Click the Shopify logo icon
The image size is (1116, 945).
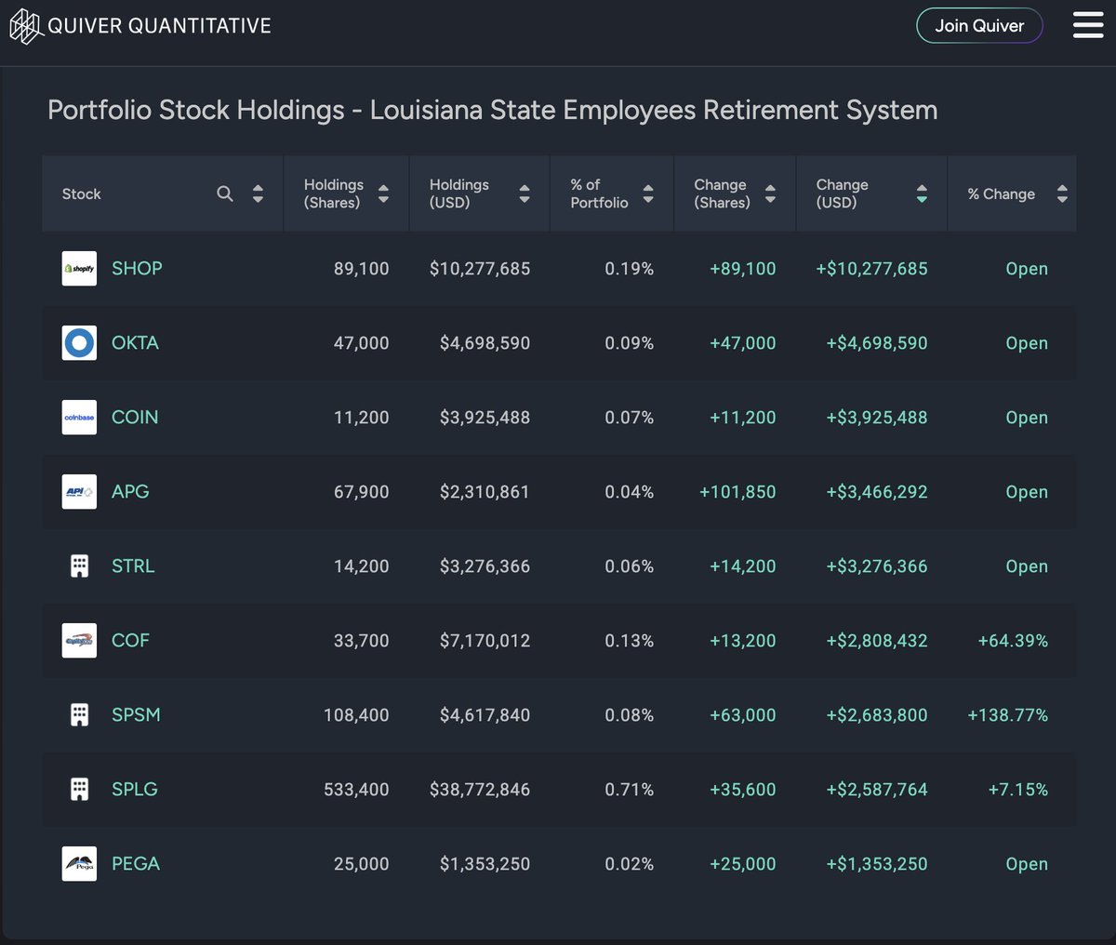point(79,269)
